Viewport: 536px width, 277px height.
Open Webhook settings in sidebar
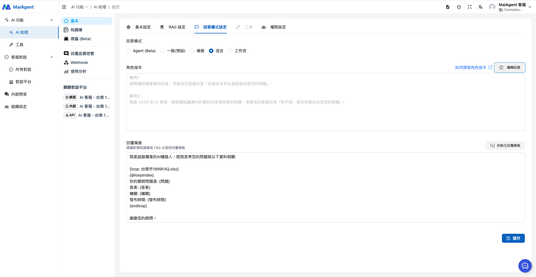coord(79,62)
